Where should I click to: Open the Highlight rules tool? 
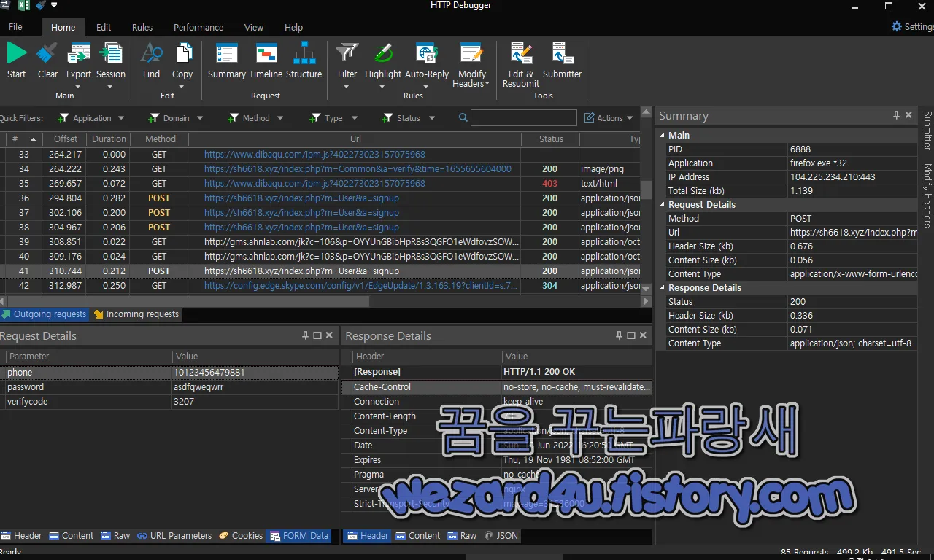[x=383, y=66]
